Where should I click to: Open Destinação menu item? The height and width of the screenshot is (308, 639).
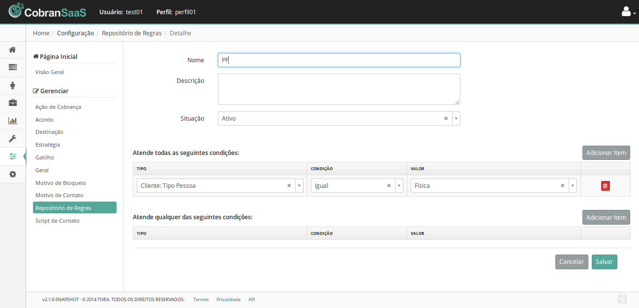pos(49,132)
